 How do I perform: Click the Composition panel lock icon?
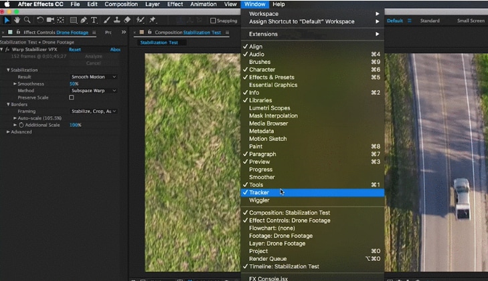[x=150, y=32]
